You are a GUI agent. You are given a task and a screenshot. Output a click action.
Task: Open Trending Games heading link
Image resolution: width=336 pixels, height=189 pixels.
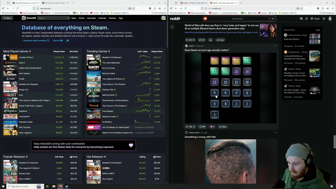98,51
